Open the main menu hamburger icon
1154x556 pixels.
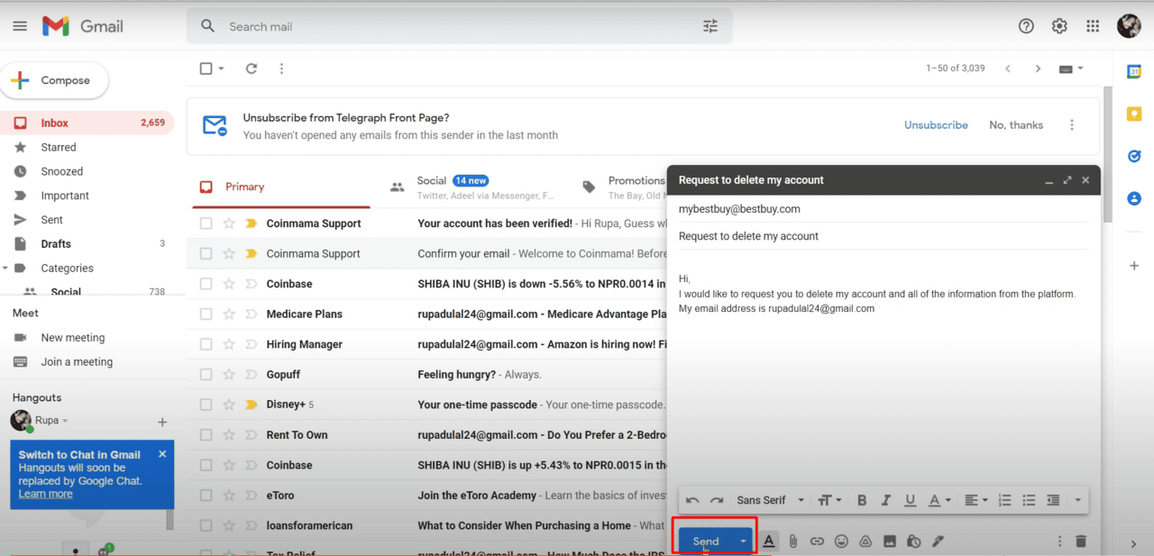(x=20, y=26)
